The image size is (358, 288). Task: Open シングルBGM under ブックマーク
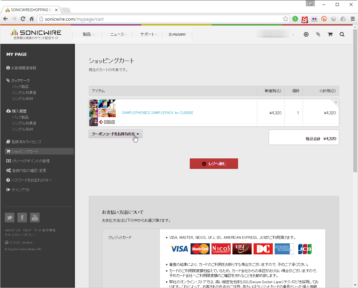pyautogui.click(x=22, y=98)
